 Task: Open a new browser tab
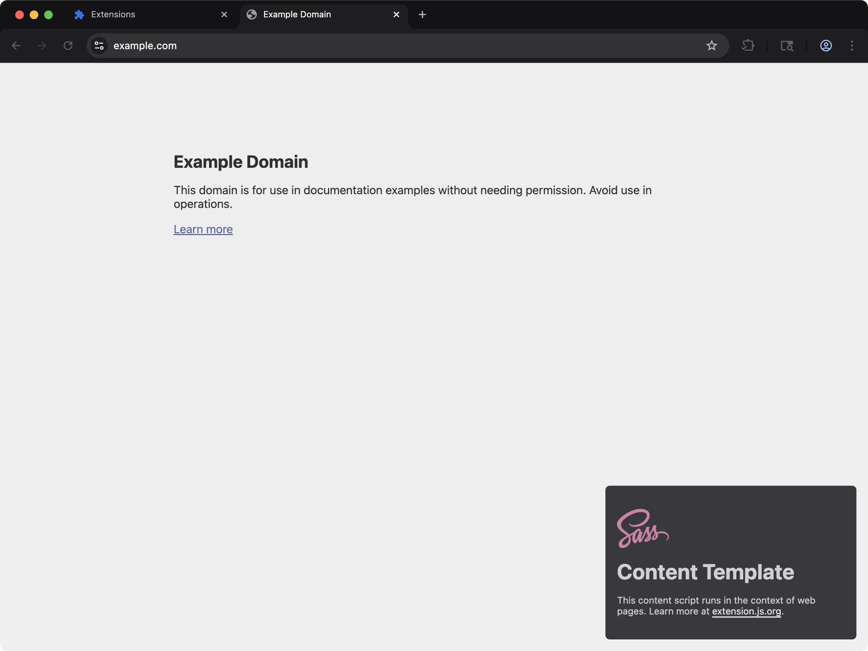pyautogui.click(x=422, y=14)
